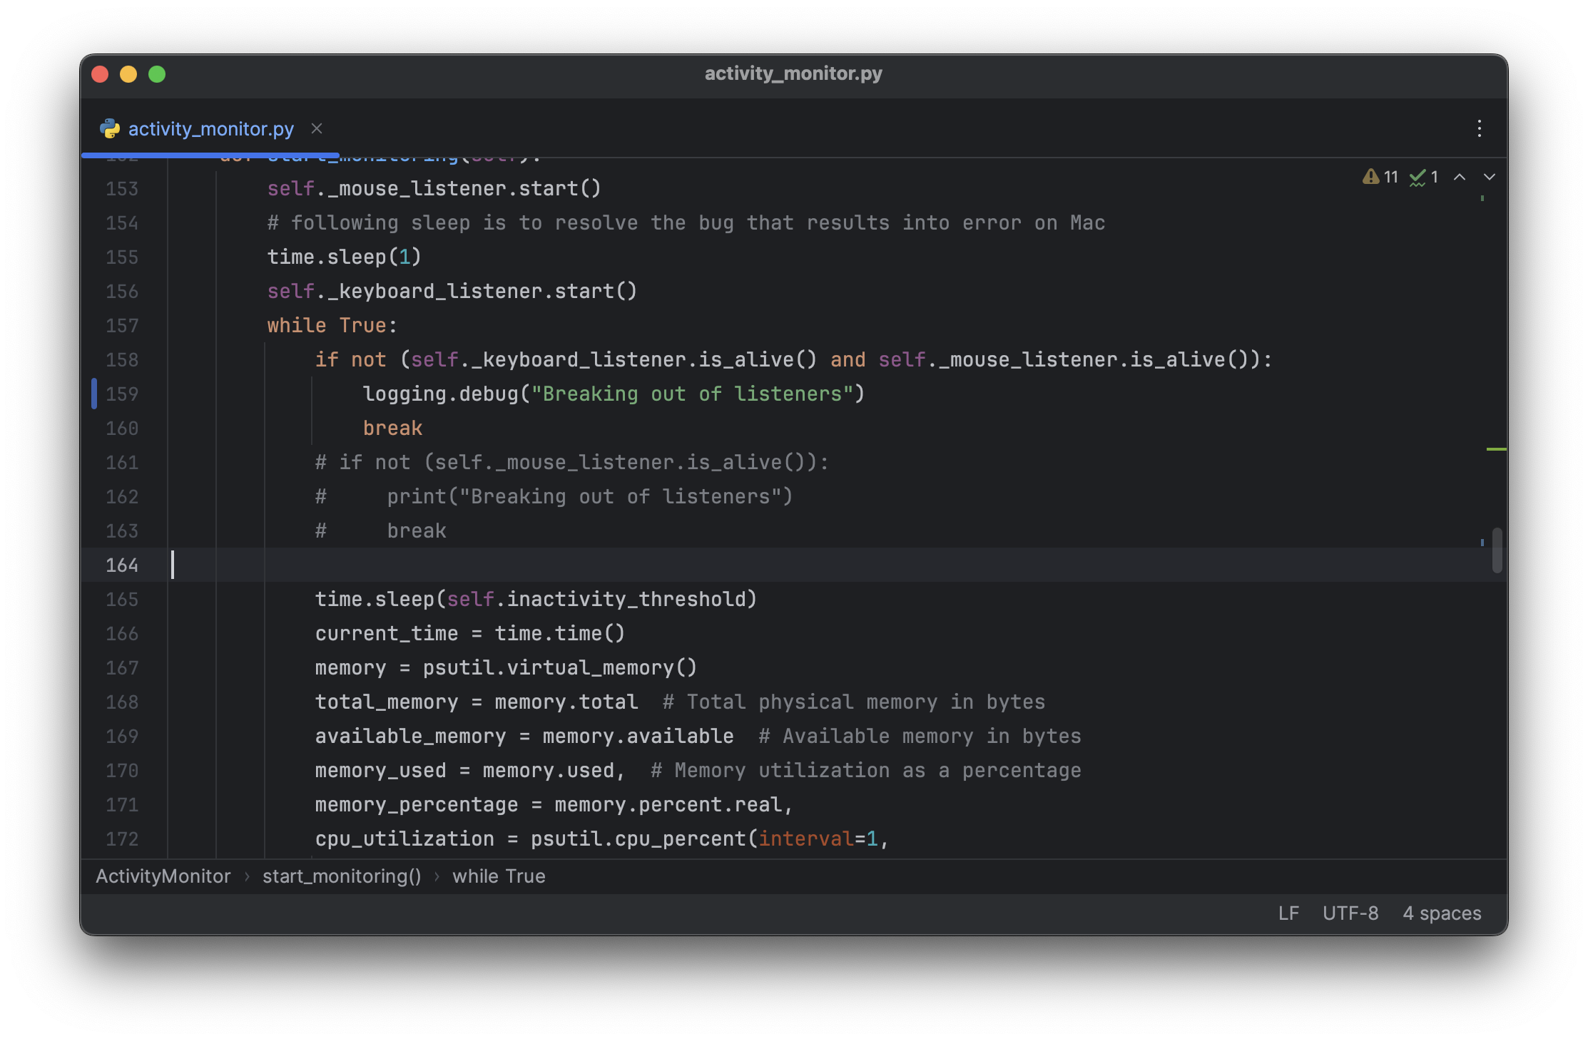Click 'current_time = time.time()' line
This screenshot has width=1588, height=1041.
469,633
